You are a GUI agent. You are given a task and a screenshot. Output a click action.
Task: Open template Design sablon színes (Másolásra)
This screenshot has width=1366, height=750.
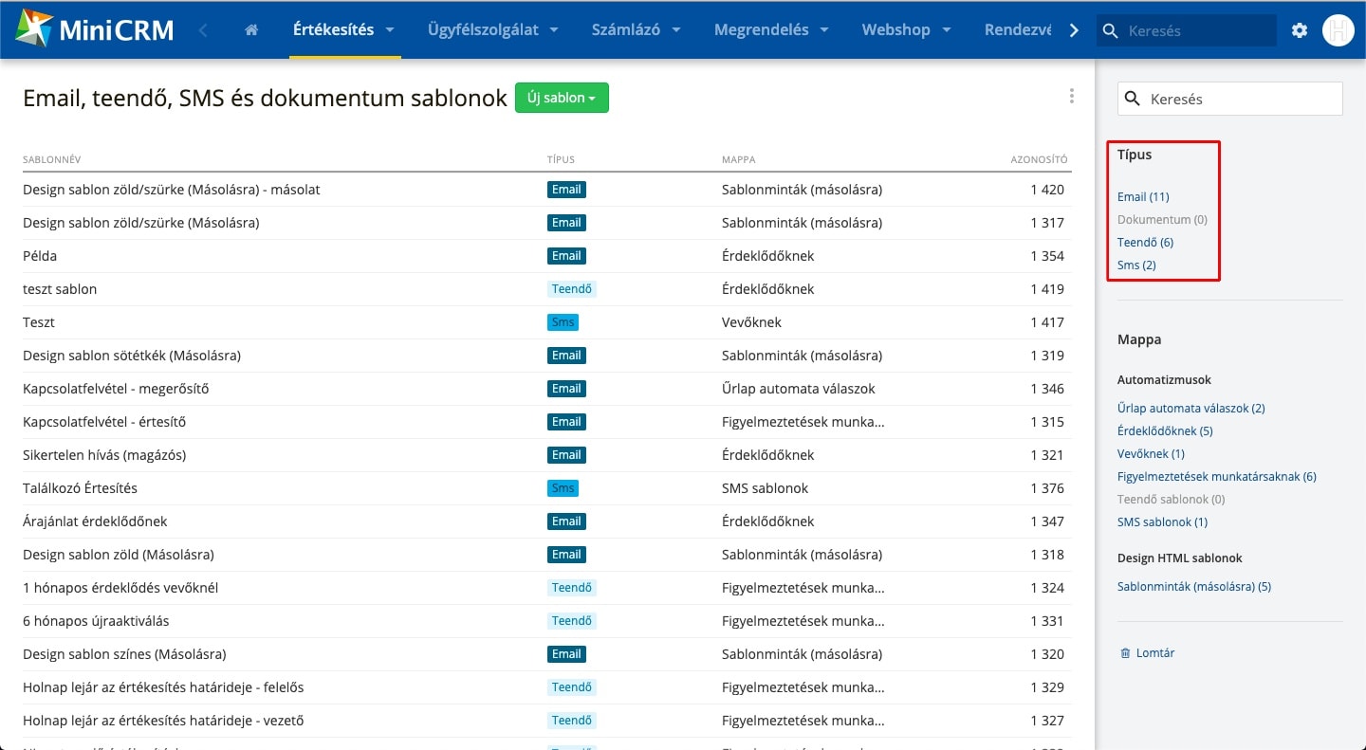tap(124, 654)
